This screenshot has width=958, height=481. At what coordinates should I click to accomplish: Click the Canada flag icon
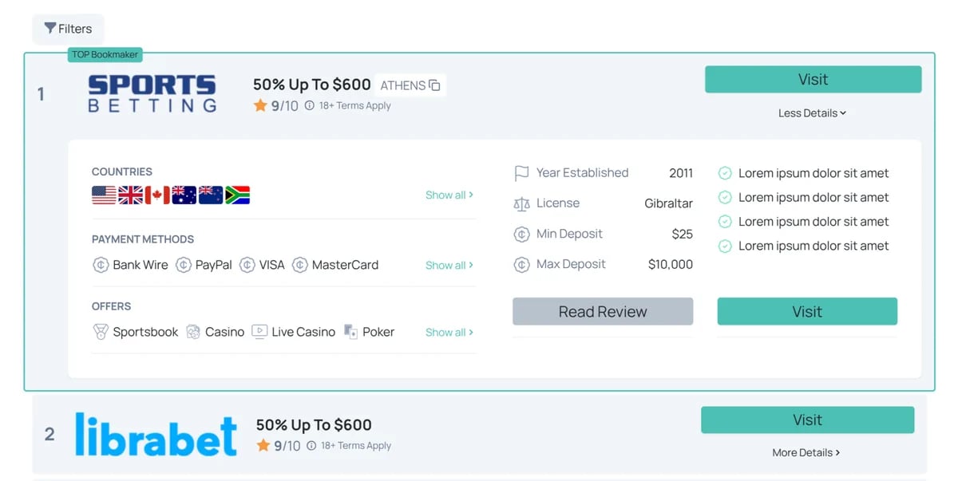(157, 195)
